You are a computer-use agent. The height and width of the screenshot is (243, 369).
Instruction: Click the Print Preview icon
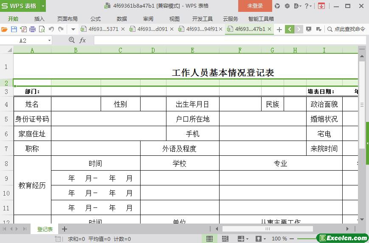click(42, 29)
